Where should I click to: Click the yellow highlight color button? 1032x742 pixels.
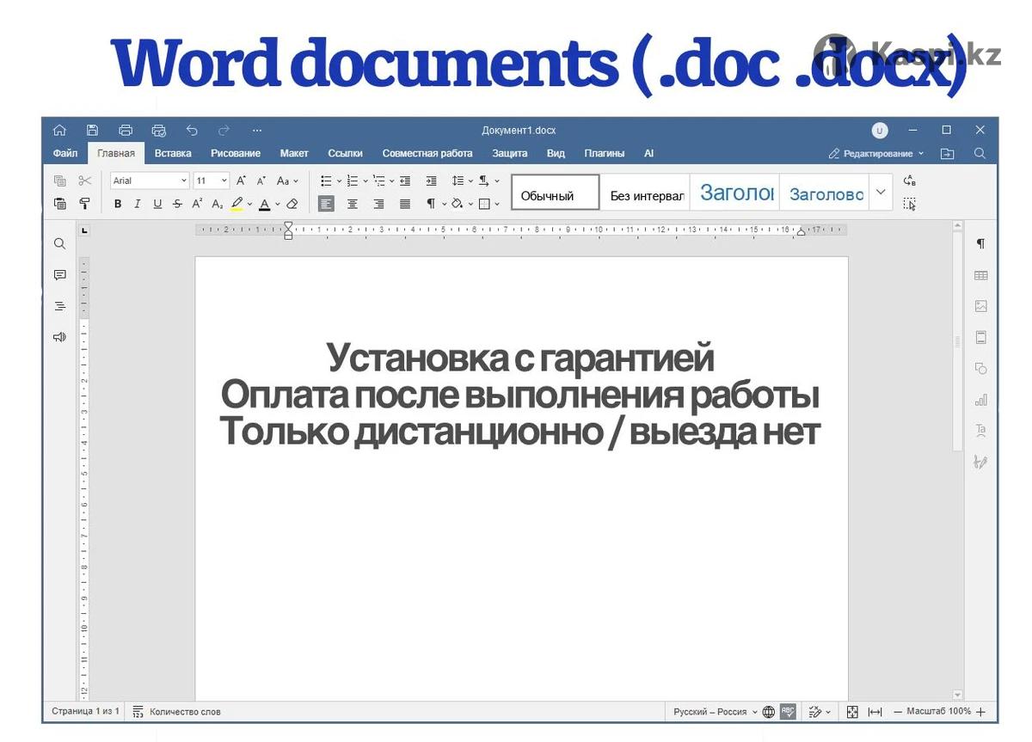click(x=237, y=204)
